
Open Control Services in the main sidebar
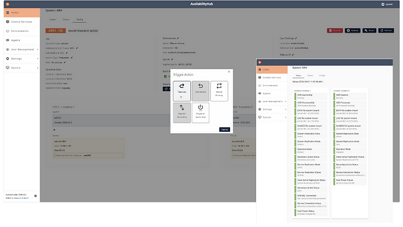(x=22, y=22)
